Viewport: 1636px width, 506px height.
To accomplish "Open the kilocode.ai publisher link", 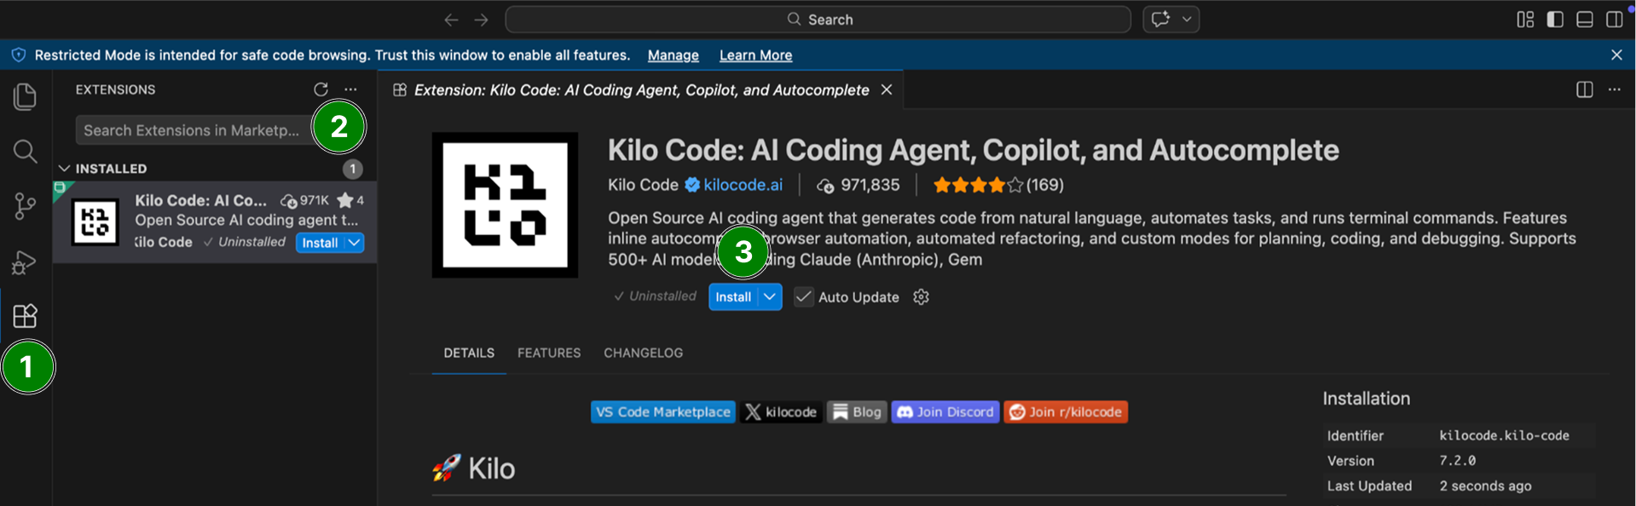I will pos(743,185).
